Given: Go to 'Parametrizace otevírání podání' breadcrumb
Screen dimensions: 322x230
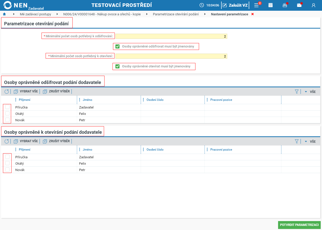Looking at the screenshot, I should click(x=176, y=14).
